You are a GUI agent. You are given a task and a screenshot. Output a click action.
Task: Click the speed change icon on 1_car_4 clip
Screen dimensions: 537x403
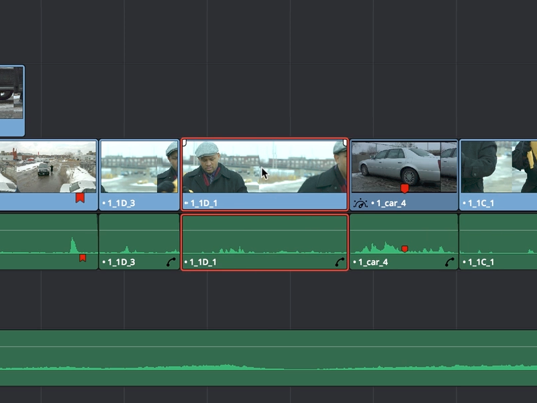tap(360, 204)
